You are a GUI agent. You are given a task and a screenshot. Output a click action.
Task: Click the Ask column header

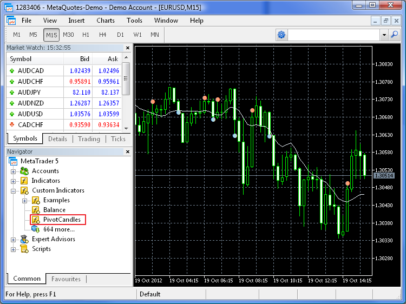click(x=107, y=59)
